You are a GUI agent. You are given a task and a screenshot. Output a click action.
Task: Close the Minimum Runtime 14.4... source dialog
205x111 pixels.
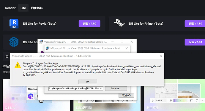pyautogui.click(x=127, y=48)
